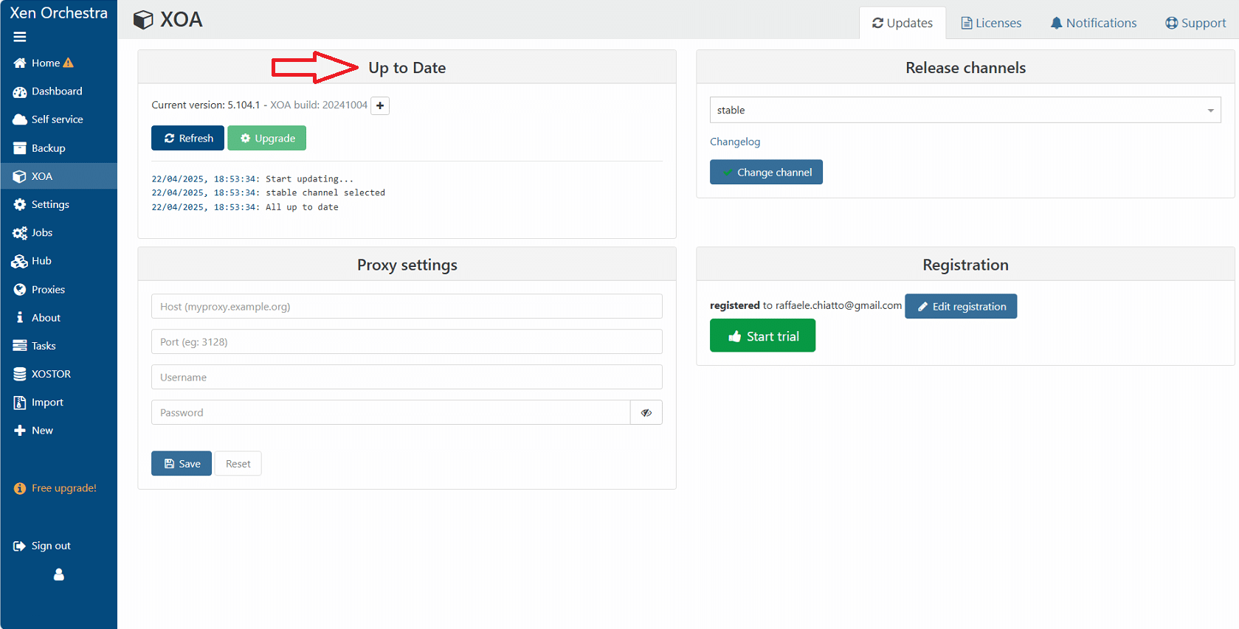Image resolution: width=1239 pixels, height=629 pixels.
Task: Reset the proxy settings form
Action: coord(238,463)
